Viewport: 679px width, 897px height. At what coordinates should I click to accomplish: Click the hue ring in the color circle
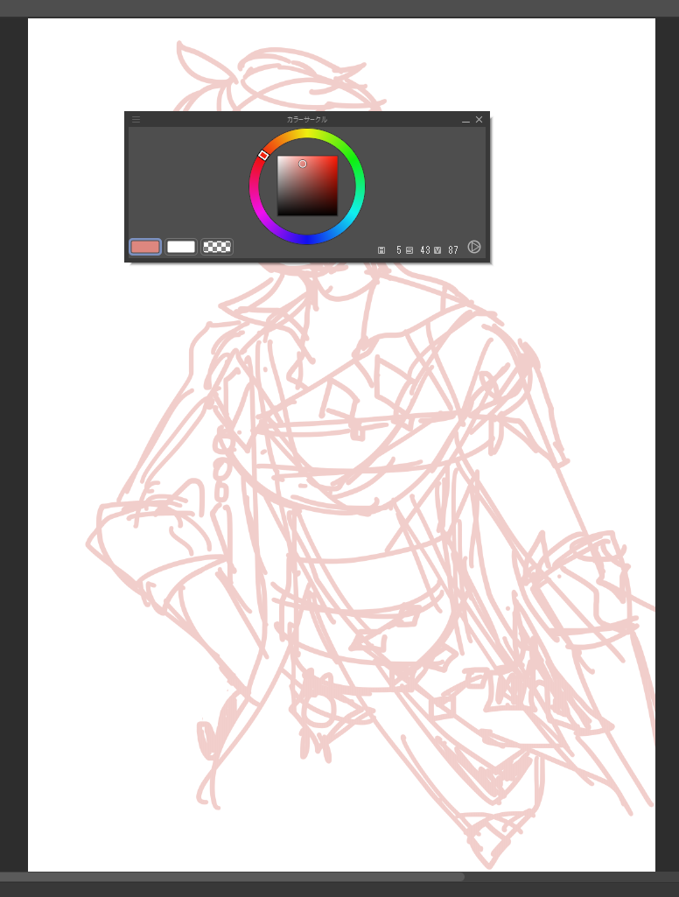(360, 186)
